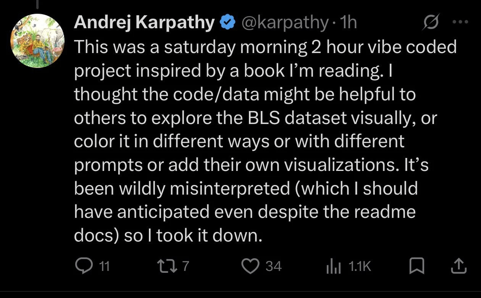This screenshot has height=298, width=481.
Task: Click the Andrej Karpathy display name
Action: [x=144, y=23]
